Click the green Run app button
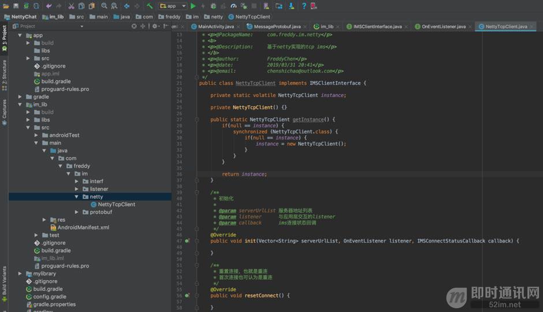Image resolution: width=543 pixels, height=312 pixels. (x=194, y=6)
